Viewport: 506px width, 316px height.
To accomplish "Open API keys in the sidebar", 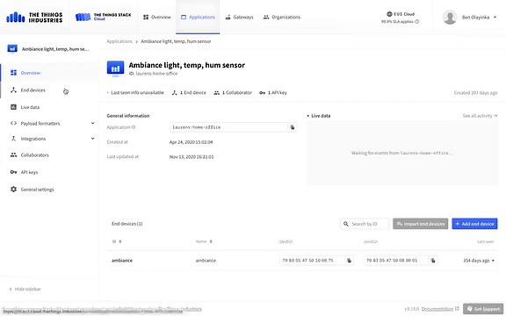I will 29,172.
